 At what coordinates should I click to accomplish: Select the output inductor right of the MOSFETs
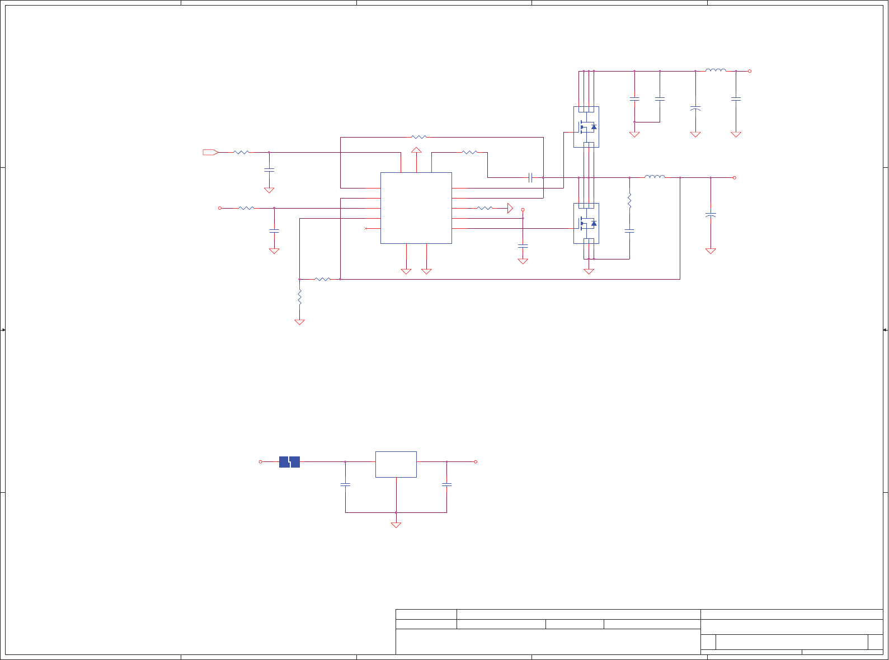(655, 177)
